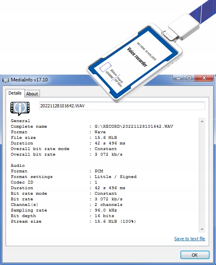Screen dimensions: 216x265
Task: Click the scrollbar up arrow
Action: pyautogui.click(x=202, y=121)
